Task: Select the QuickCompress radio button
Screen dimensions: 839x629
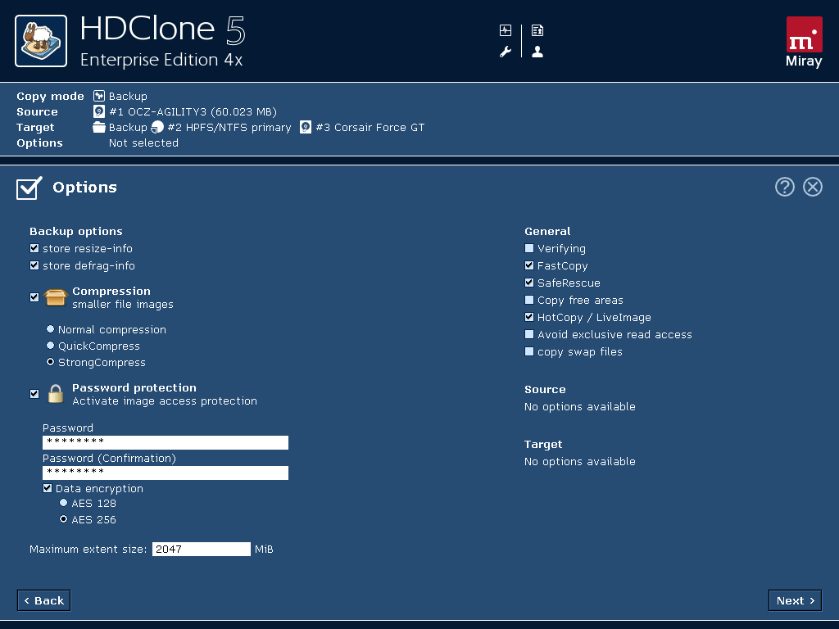Action: 51,346
